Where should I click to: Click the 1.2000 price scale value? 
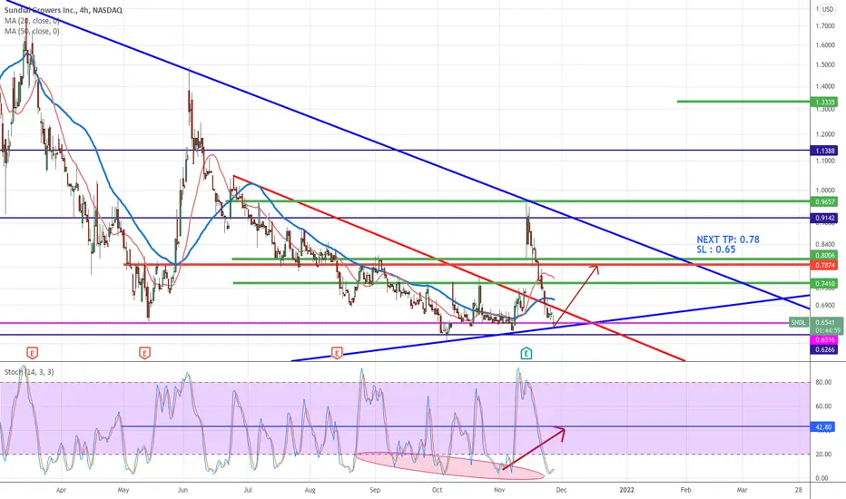click(x=825, y=134)
